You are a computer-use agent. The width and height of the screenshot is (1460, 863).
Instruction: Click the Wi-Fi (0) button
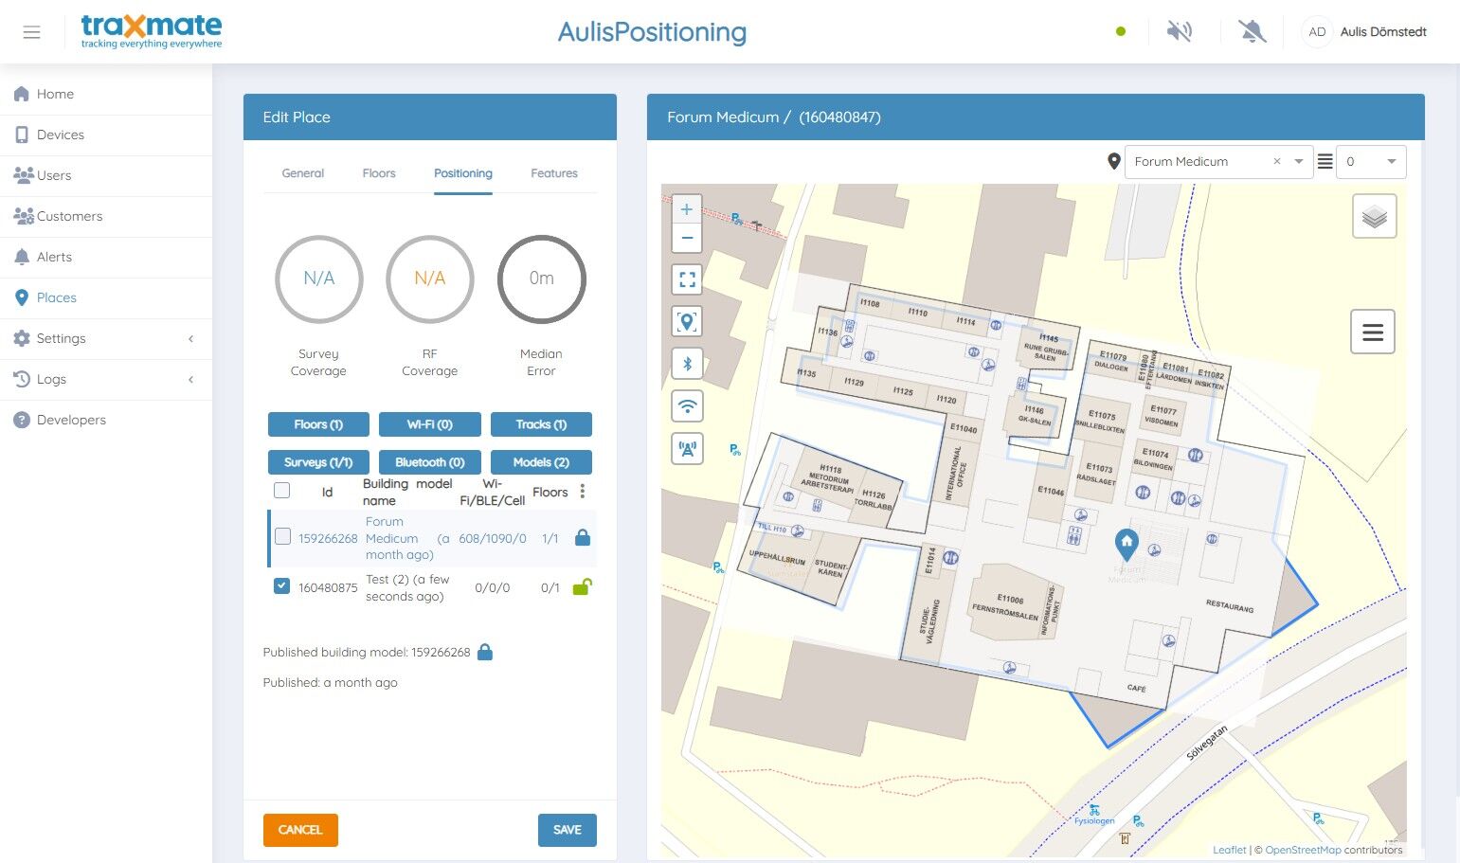click(x=430, y=424)
